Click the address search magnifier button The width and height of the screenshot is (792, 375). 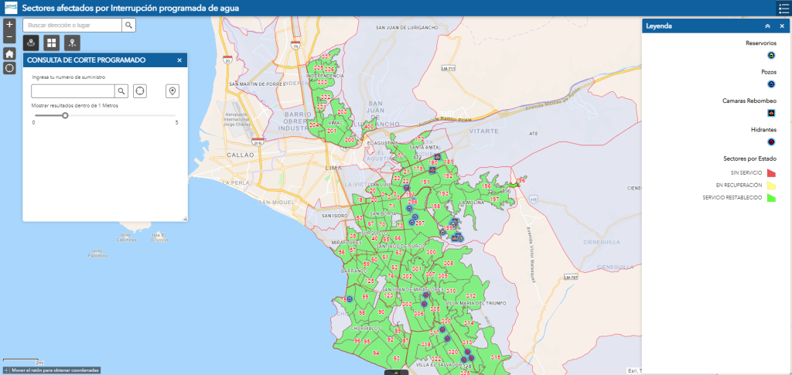click(x=129, y=26)
